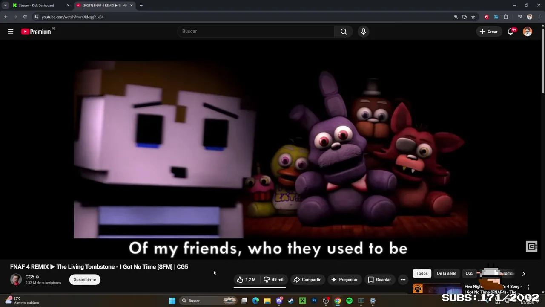Screen dimensions: 545x307
Task: Open the media controls icon in Chrome
Action: coord(520,17)
